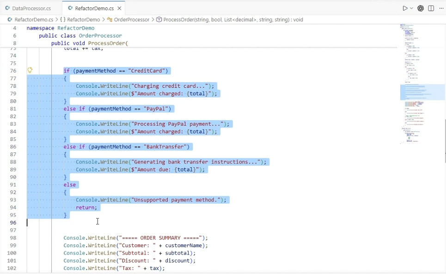Click the "Unsupported payment method." string

[176, 200]
